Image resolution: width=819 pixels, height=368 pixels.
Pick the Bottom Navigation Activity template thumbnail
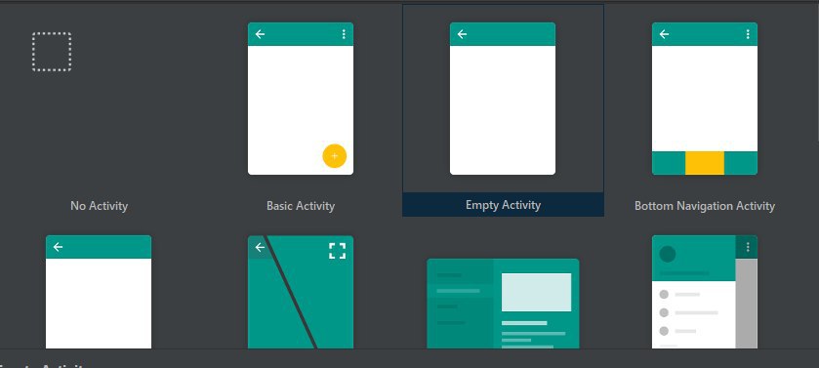pyautogui.click(x=705, y=99)
